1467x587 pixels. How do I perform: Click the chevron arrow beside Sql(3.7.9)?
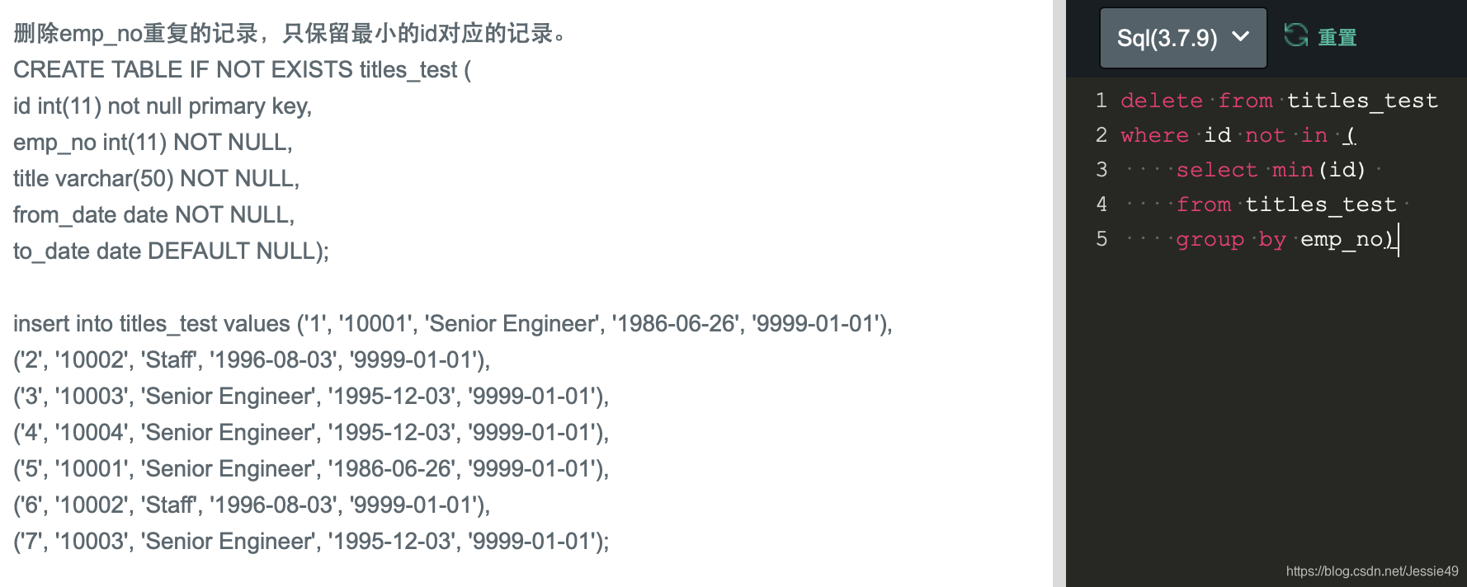pyautogui.click(x=1240, y=37)
